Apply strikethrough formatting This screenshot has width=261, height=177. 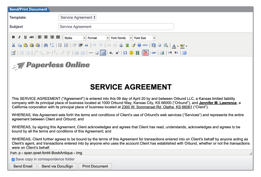coord(32,37)
